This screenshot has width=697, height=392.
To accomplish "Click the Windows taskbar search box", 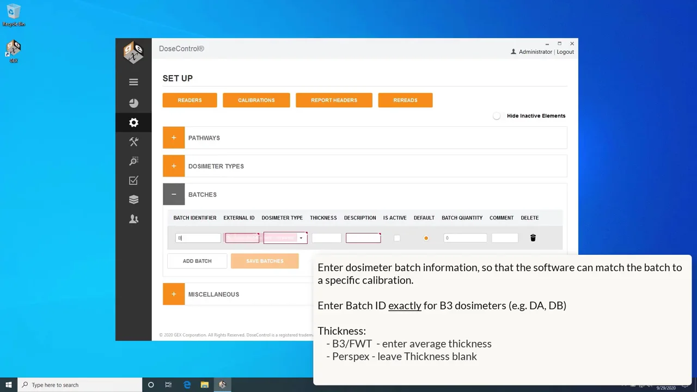I will click(x=80, y=385).
